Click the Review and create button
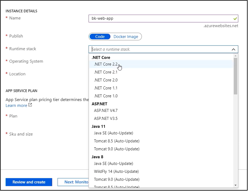Image resolution: width=248 pixels, height=191 pixels. (29, 182)
